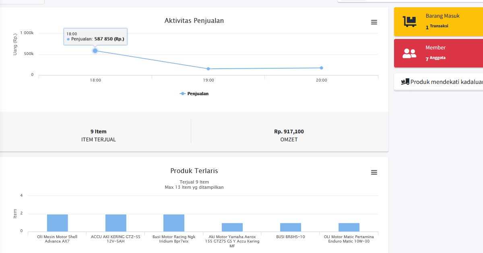Click the ACCU AKI KERING GTZ-5S bar
Viewport: 483px width, 253px height.
pos(116,223)
